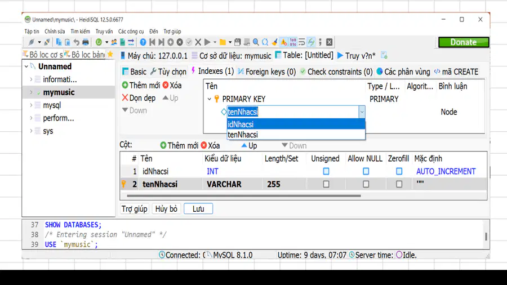
Task: Collapse the PRIMARY KEY index node
Action: 209,99
